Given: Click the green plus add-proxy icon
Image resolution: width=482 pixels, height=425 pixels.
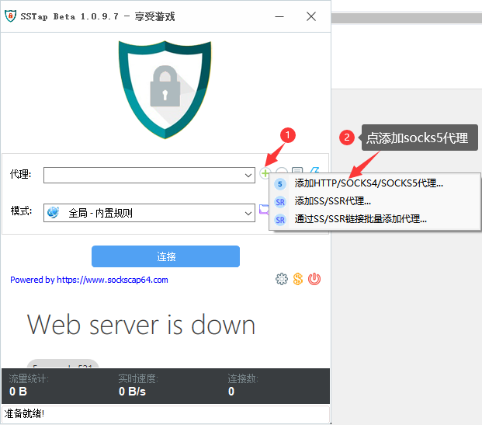Looking at the screenshot, I should point(265,173).
